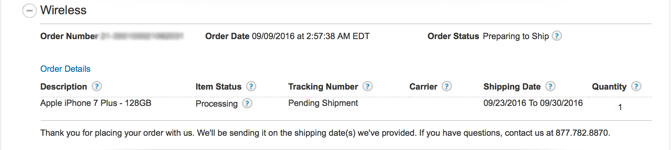This screenshot has width=672, height=150.
Task: Click the Pending Shipment tracking text
Action: click(x=323, y=103)
